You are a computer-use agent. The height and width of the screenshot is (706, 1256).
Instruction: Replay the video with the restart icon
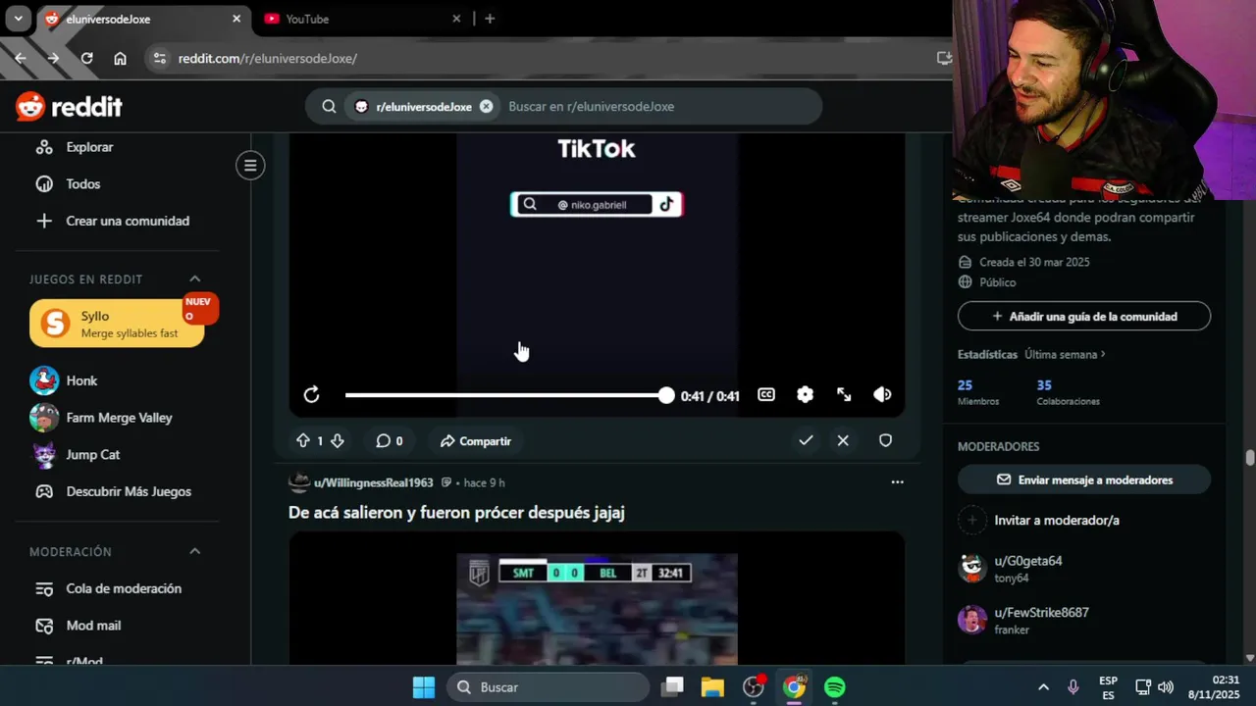click(311, 395)
